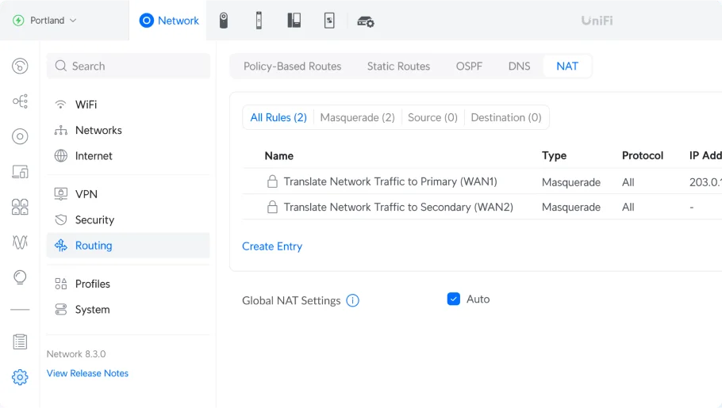Open Internet settings
Image resolution: width=722 pixels, height=408 pixels.
128,156
